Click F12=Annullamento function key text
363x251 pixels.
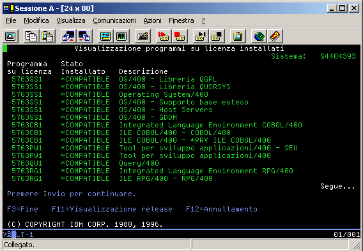tap(222, 209)
